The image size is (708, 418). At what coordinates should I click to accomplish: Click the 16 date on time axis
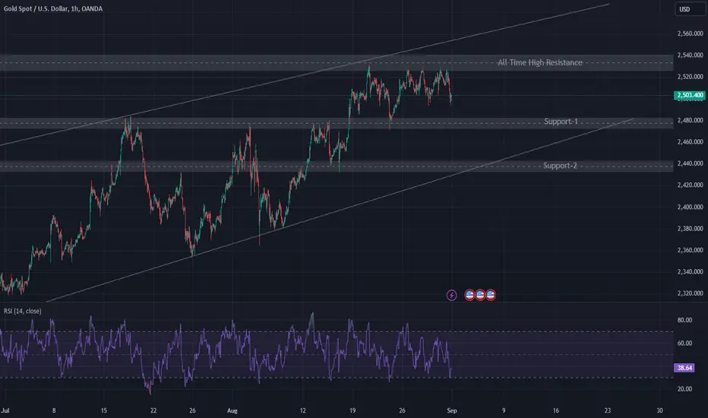556,410
